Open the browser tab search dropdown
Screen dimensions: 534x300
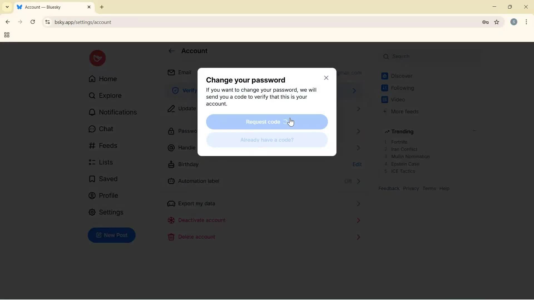7,7
